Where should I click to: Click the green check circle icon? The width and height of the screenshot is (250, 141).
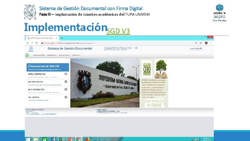tap(27, 55)
